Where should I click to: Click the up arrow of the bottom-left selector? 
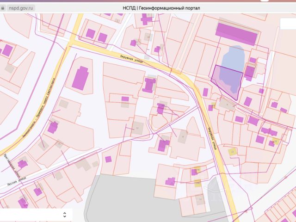[65, 213]
